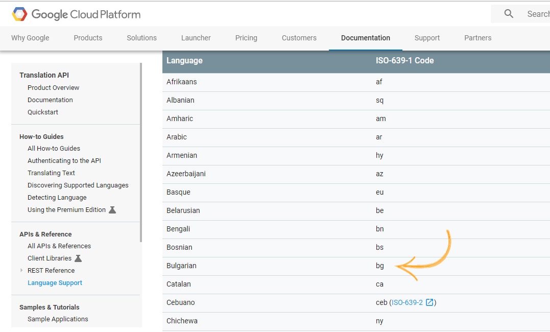Click the flask icon beside Using the Premium Edition
This screenshot has width=550, height=332.
pos(112,210)
